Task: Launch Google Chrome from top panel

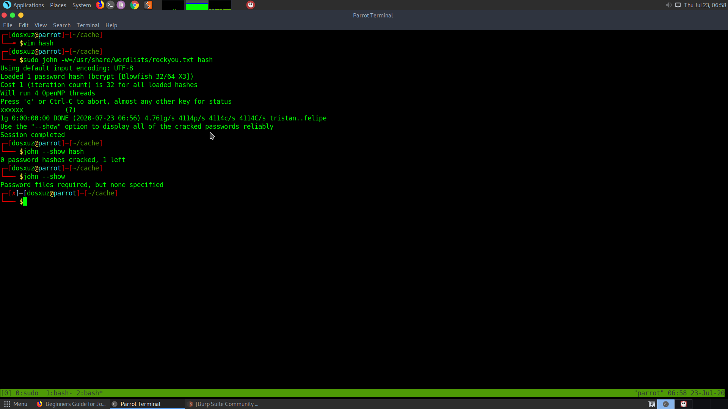Action: tap(135, 5)
